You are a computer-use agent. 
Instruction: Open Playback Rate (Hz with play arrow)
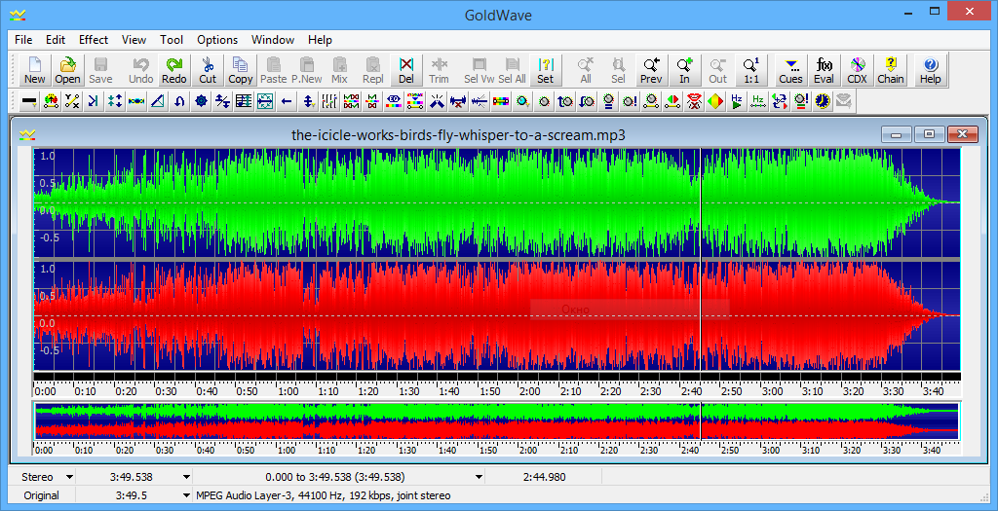[x=737, y=101]
